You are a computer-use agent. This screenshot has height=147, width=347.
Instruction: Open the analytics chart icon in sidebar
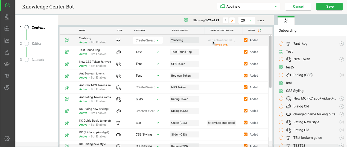7,40
